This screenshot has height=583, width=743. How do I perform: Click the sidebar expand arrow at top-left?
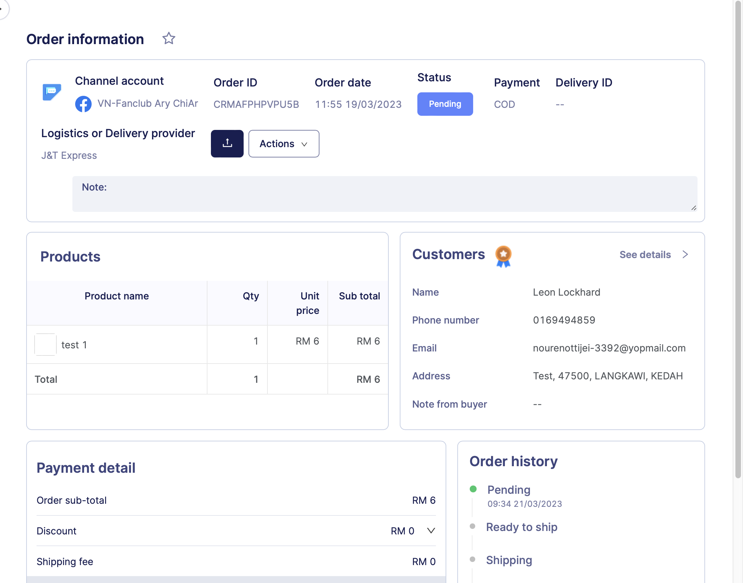click(2, 8)
